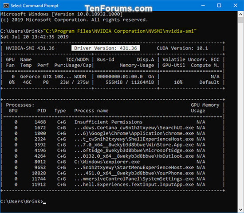Click the Windows version line at the top

[62, 14]
